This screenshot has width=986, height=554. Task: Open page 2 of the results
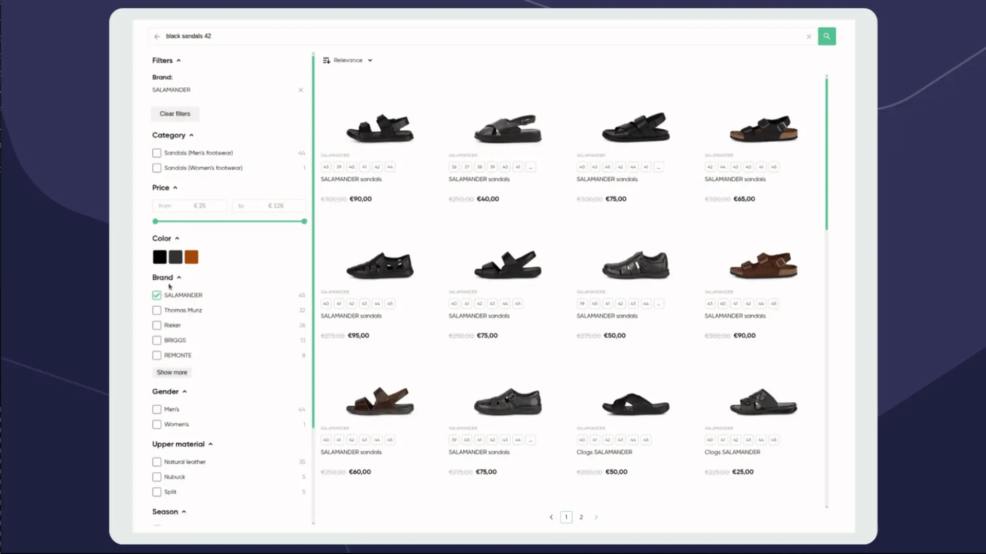pos(581,517)
